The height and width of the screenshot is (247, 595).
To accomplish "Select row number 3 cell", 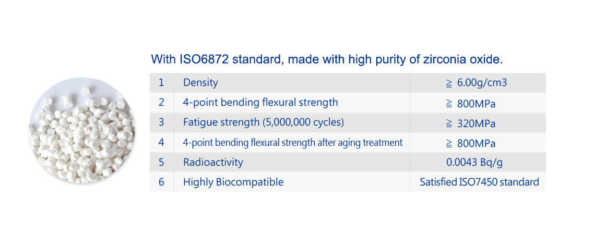I will point(162,122).
